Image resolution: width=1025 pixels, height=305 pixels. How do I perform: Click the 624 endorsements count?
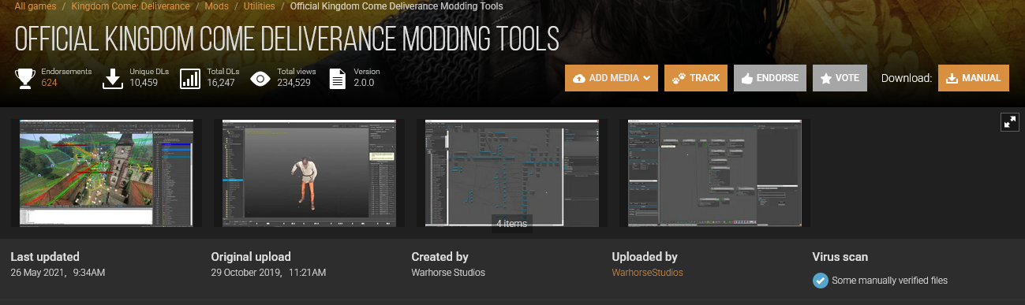click(50, 83)
